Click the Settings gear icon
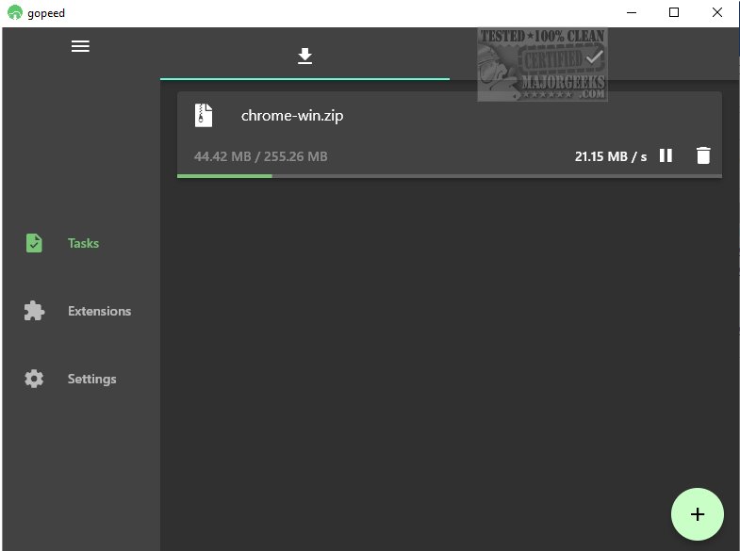 (x=34, y=379)
